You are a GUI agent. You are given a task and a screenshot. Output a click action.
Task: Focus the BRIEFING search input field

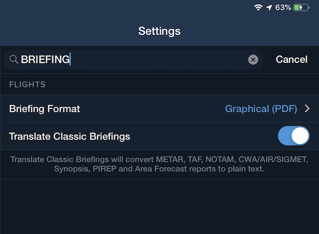(x=133, y=60)
